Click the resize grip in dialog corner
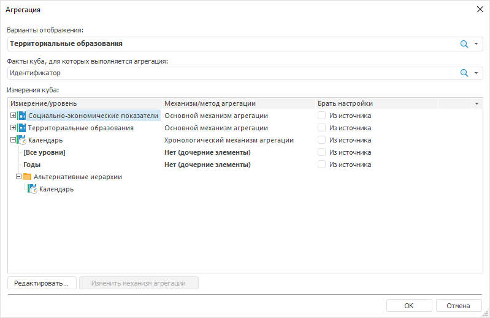Image resolution: width=490 pixels, height=318 pixels. point(485,313)
